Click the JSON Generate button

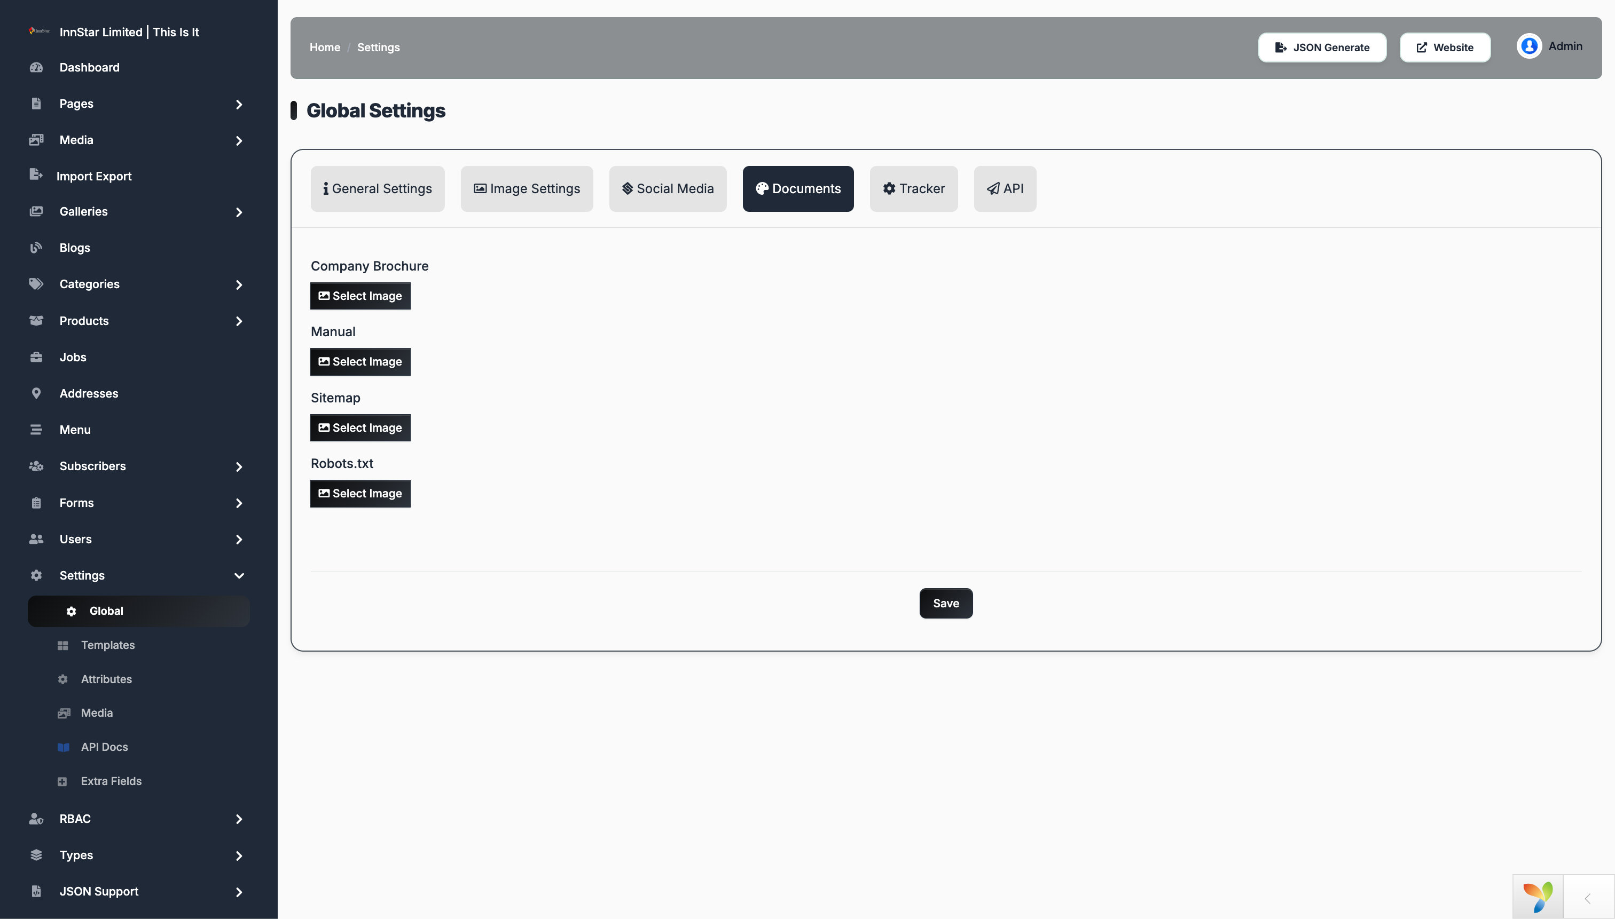[x=1322, y=47]
